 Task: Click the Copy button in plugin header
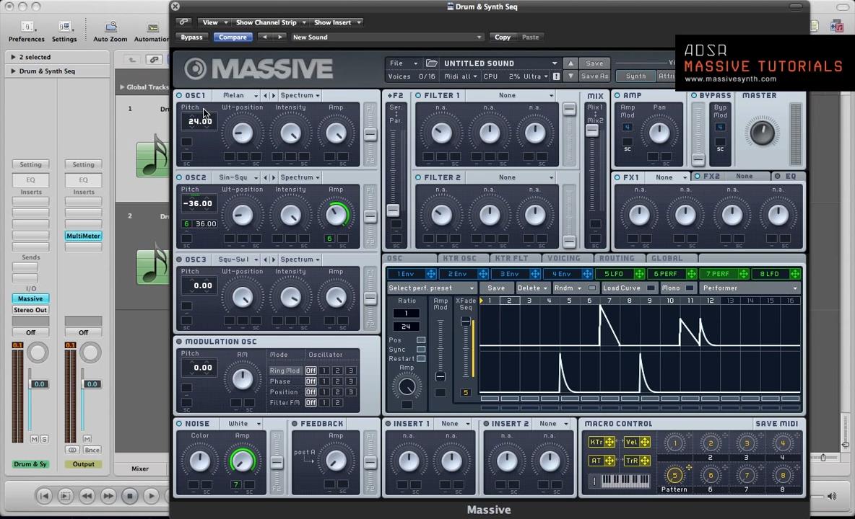[x=502, y=37]
